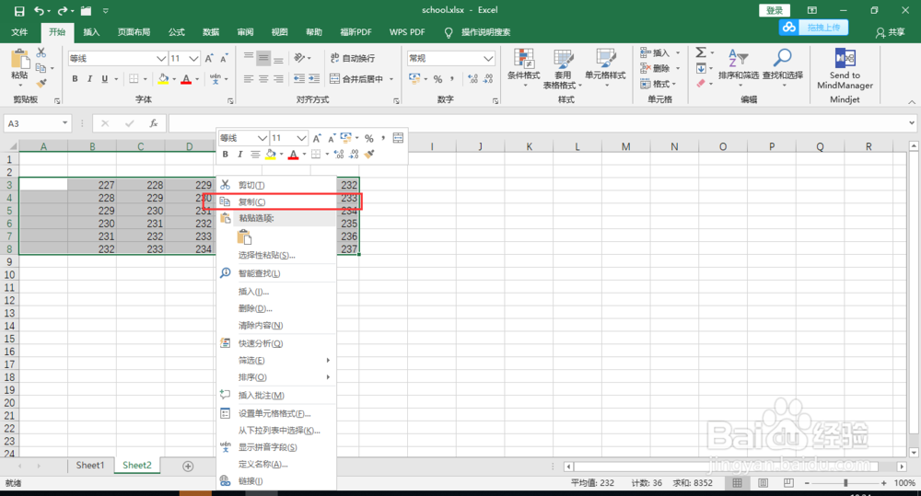The width and height of the screenshot is (921, 496).
Task: Click the zoom slider handle
Action: tap(845, 483)
